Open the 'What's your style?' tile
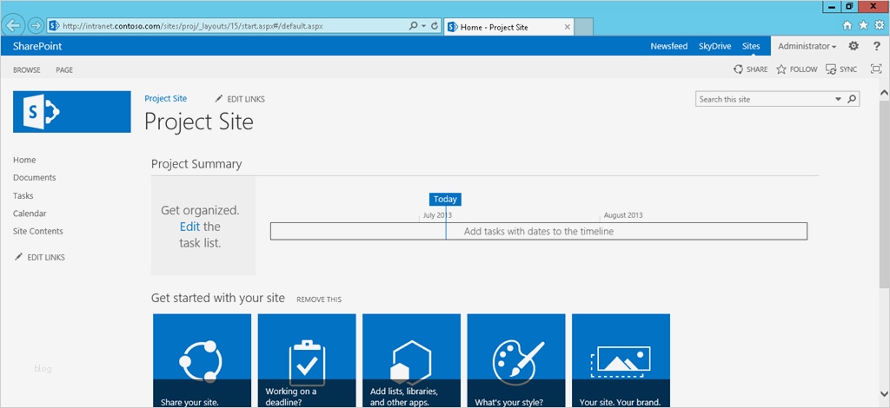The width and height of the screenshot is (890, 408). (516, 360)
